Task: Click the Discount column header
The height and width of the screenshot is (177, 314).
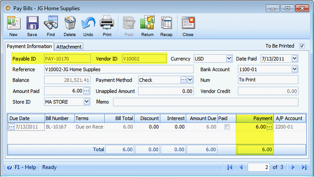Action: pyautogui.click(x=147, y=118)
